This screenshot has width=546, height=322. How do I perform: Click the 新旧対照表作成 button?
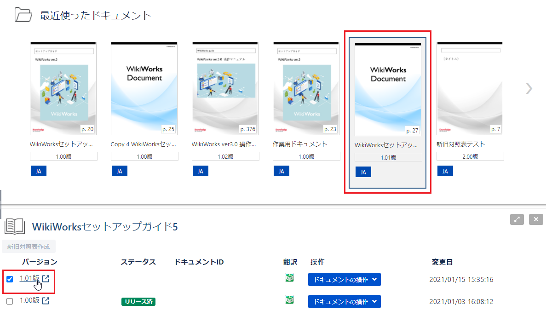click(x=29, y=246)
